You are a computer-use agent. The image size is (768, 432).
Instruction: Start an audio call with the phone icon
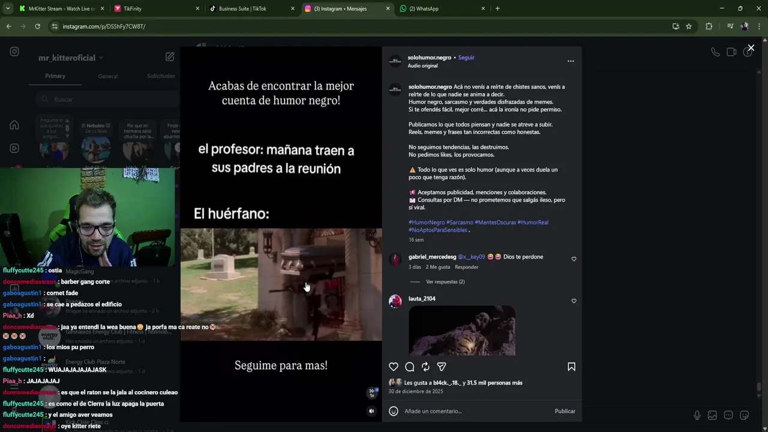tap(715, 52)
